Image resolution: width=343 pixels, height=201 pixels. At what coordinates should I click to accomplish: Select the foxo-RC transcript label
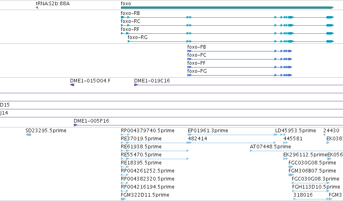130,21
